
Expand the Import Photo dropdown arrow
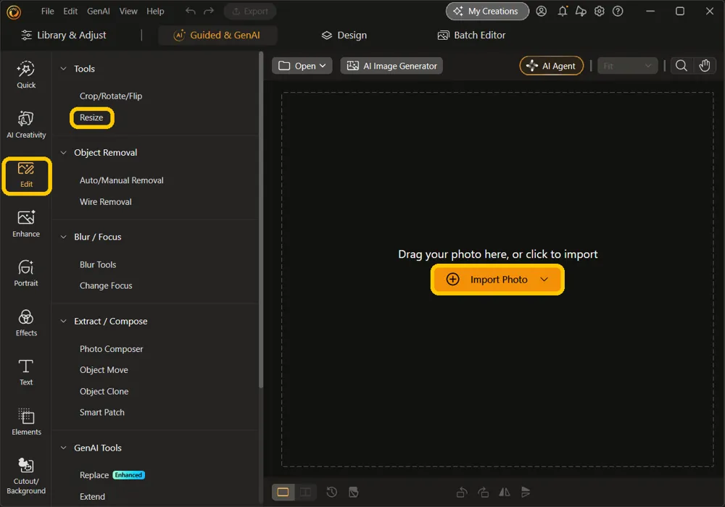[x=544, y=280]
